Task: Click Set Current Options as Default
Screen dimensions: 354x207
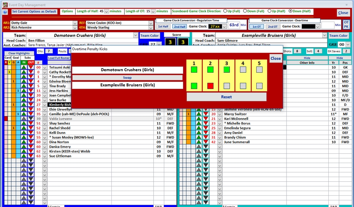Action: pos(34,11)
